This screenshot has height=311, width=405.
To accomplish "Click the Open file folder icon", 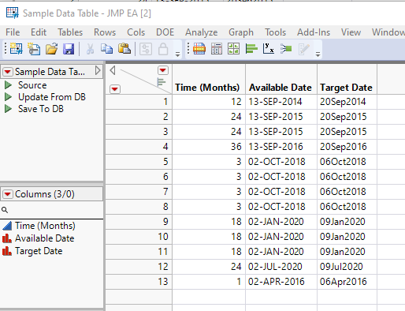I will point(51,49).
